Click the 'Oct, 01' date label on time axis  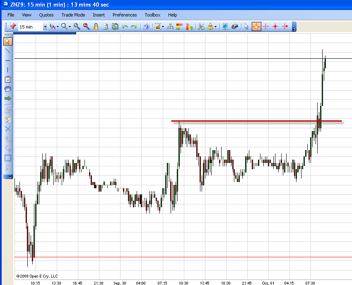(x=268, y=283)
